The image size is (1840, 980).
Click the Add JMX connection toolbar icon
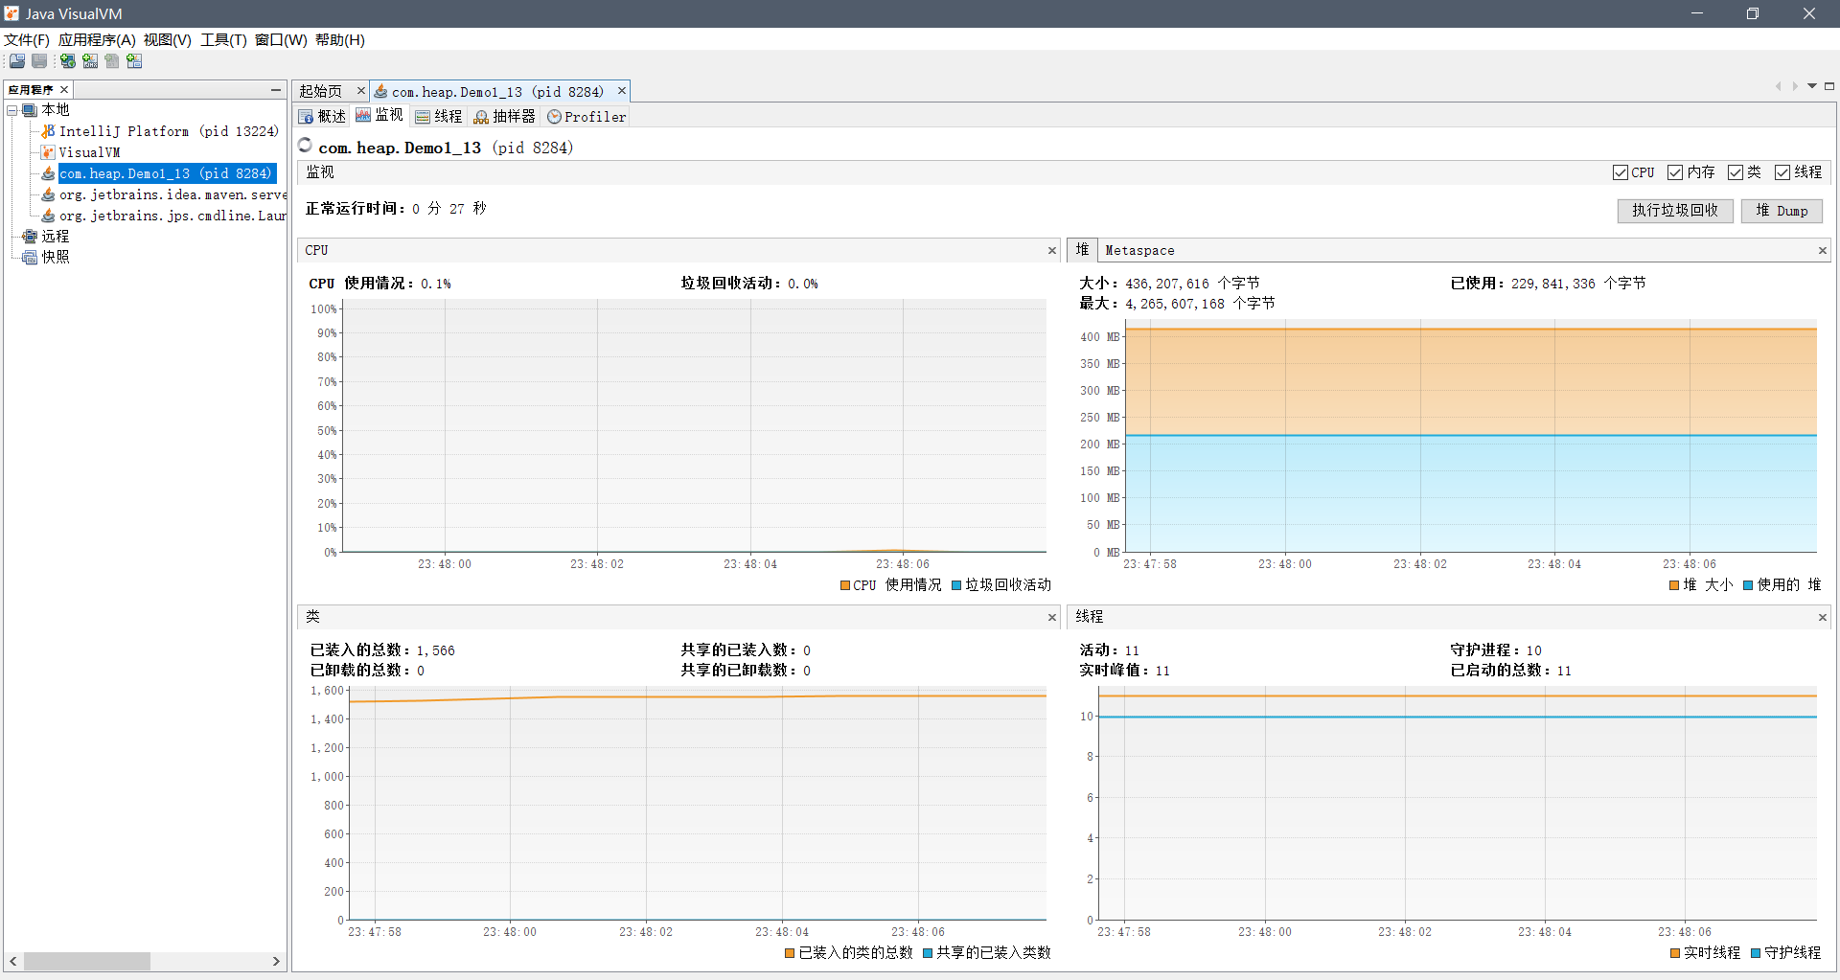click(90, 61)
